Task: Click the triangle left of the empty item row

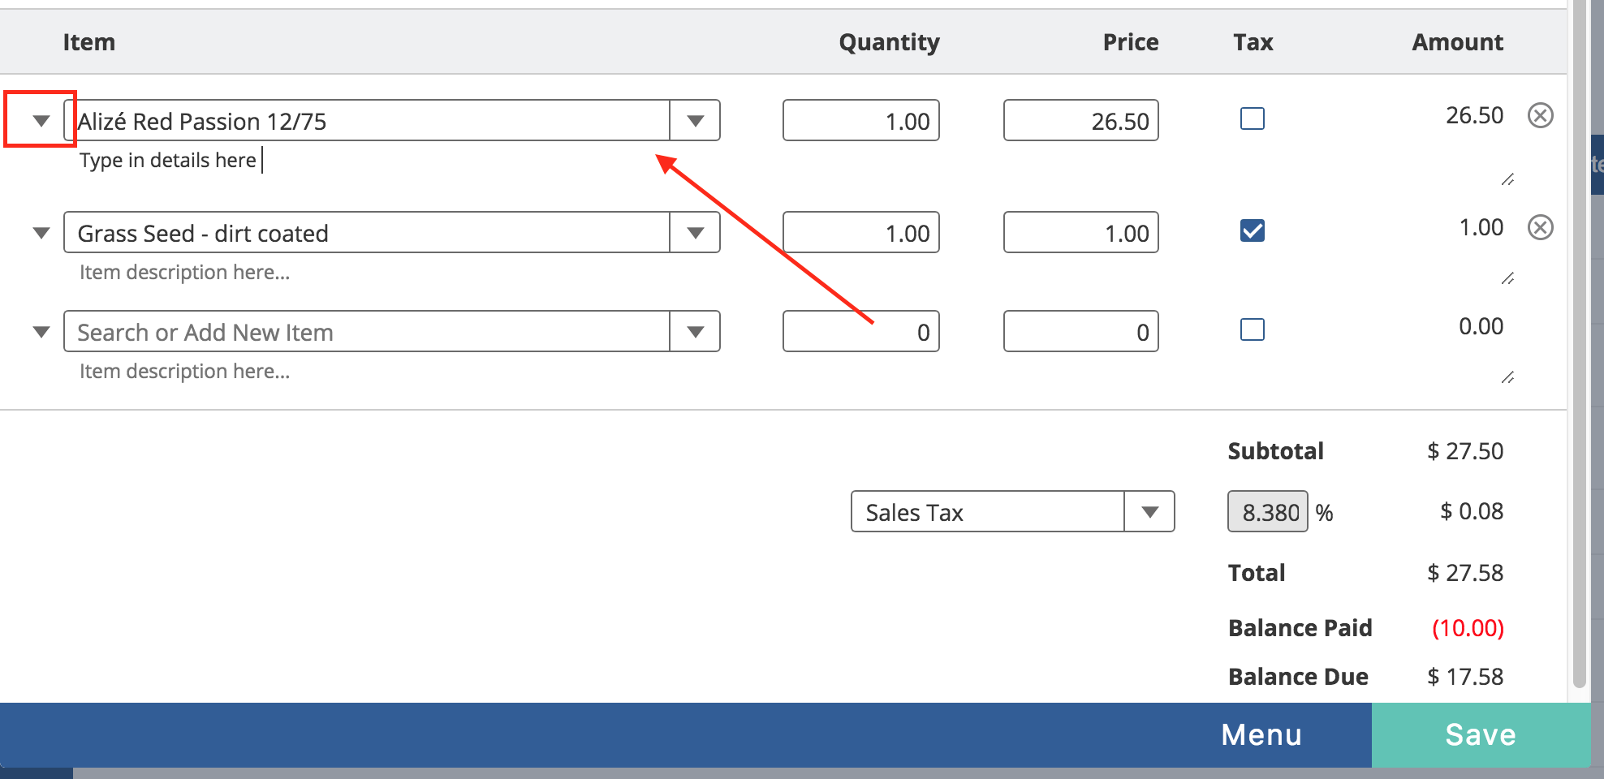Action: click(41, 332)
